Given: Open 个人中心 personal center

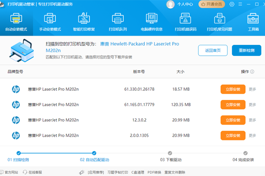Looking at the screenshot, I should (185, 4).
